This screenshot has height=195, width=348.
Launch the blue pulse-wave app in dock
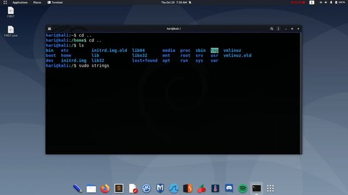pyautogui.click(x=146, y=188)
